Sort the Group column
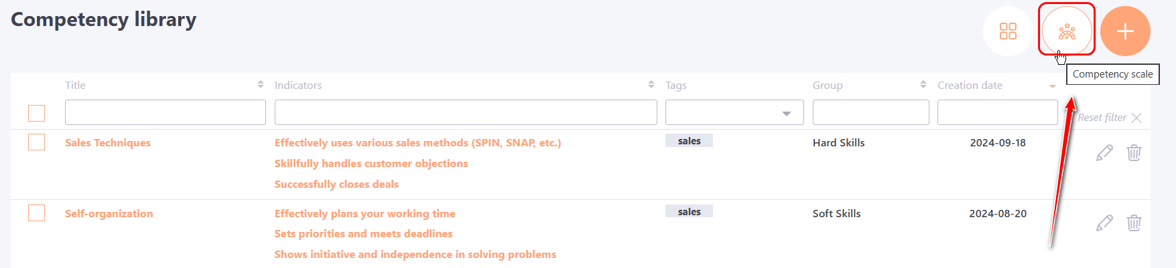 point(923,85)
